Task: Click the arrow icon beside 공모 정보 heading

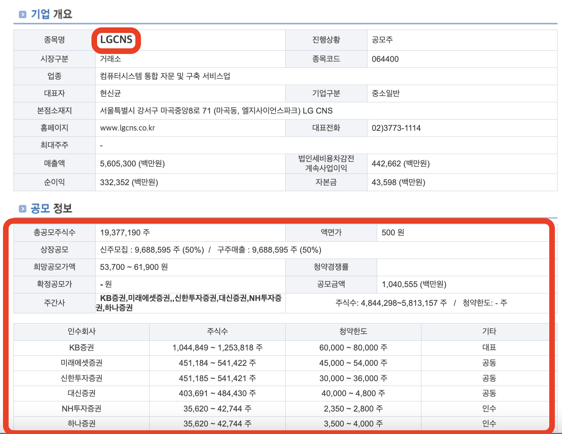Action: point(23,209)
